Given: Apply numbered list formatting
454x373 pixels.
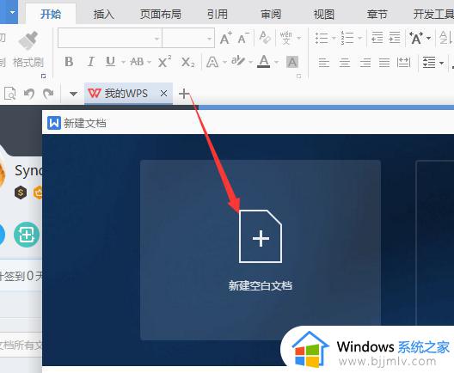Looking at the screenshot, I should pos(347,38).
